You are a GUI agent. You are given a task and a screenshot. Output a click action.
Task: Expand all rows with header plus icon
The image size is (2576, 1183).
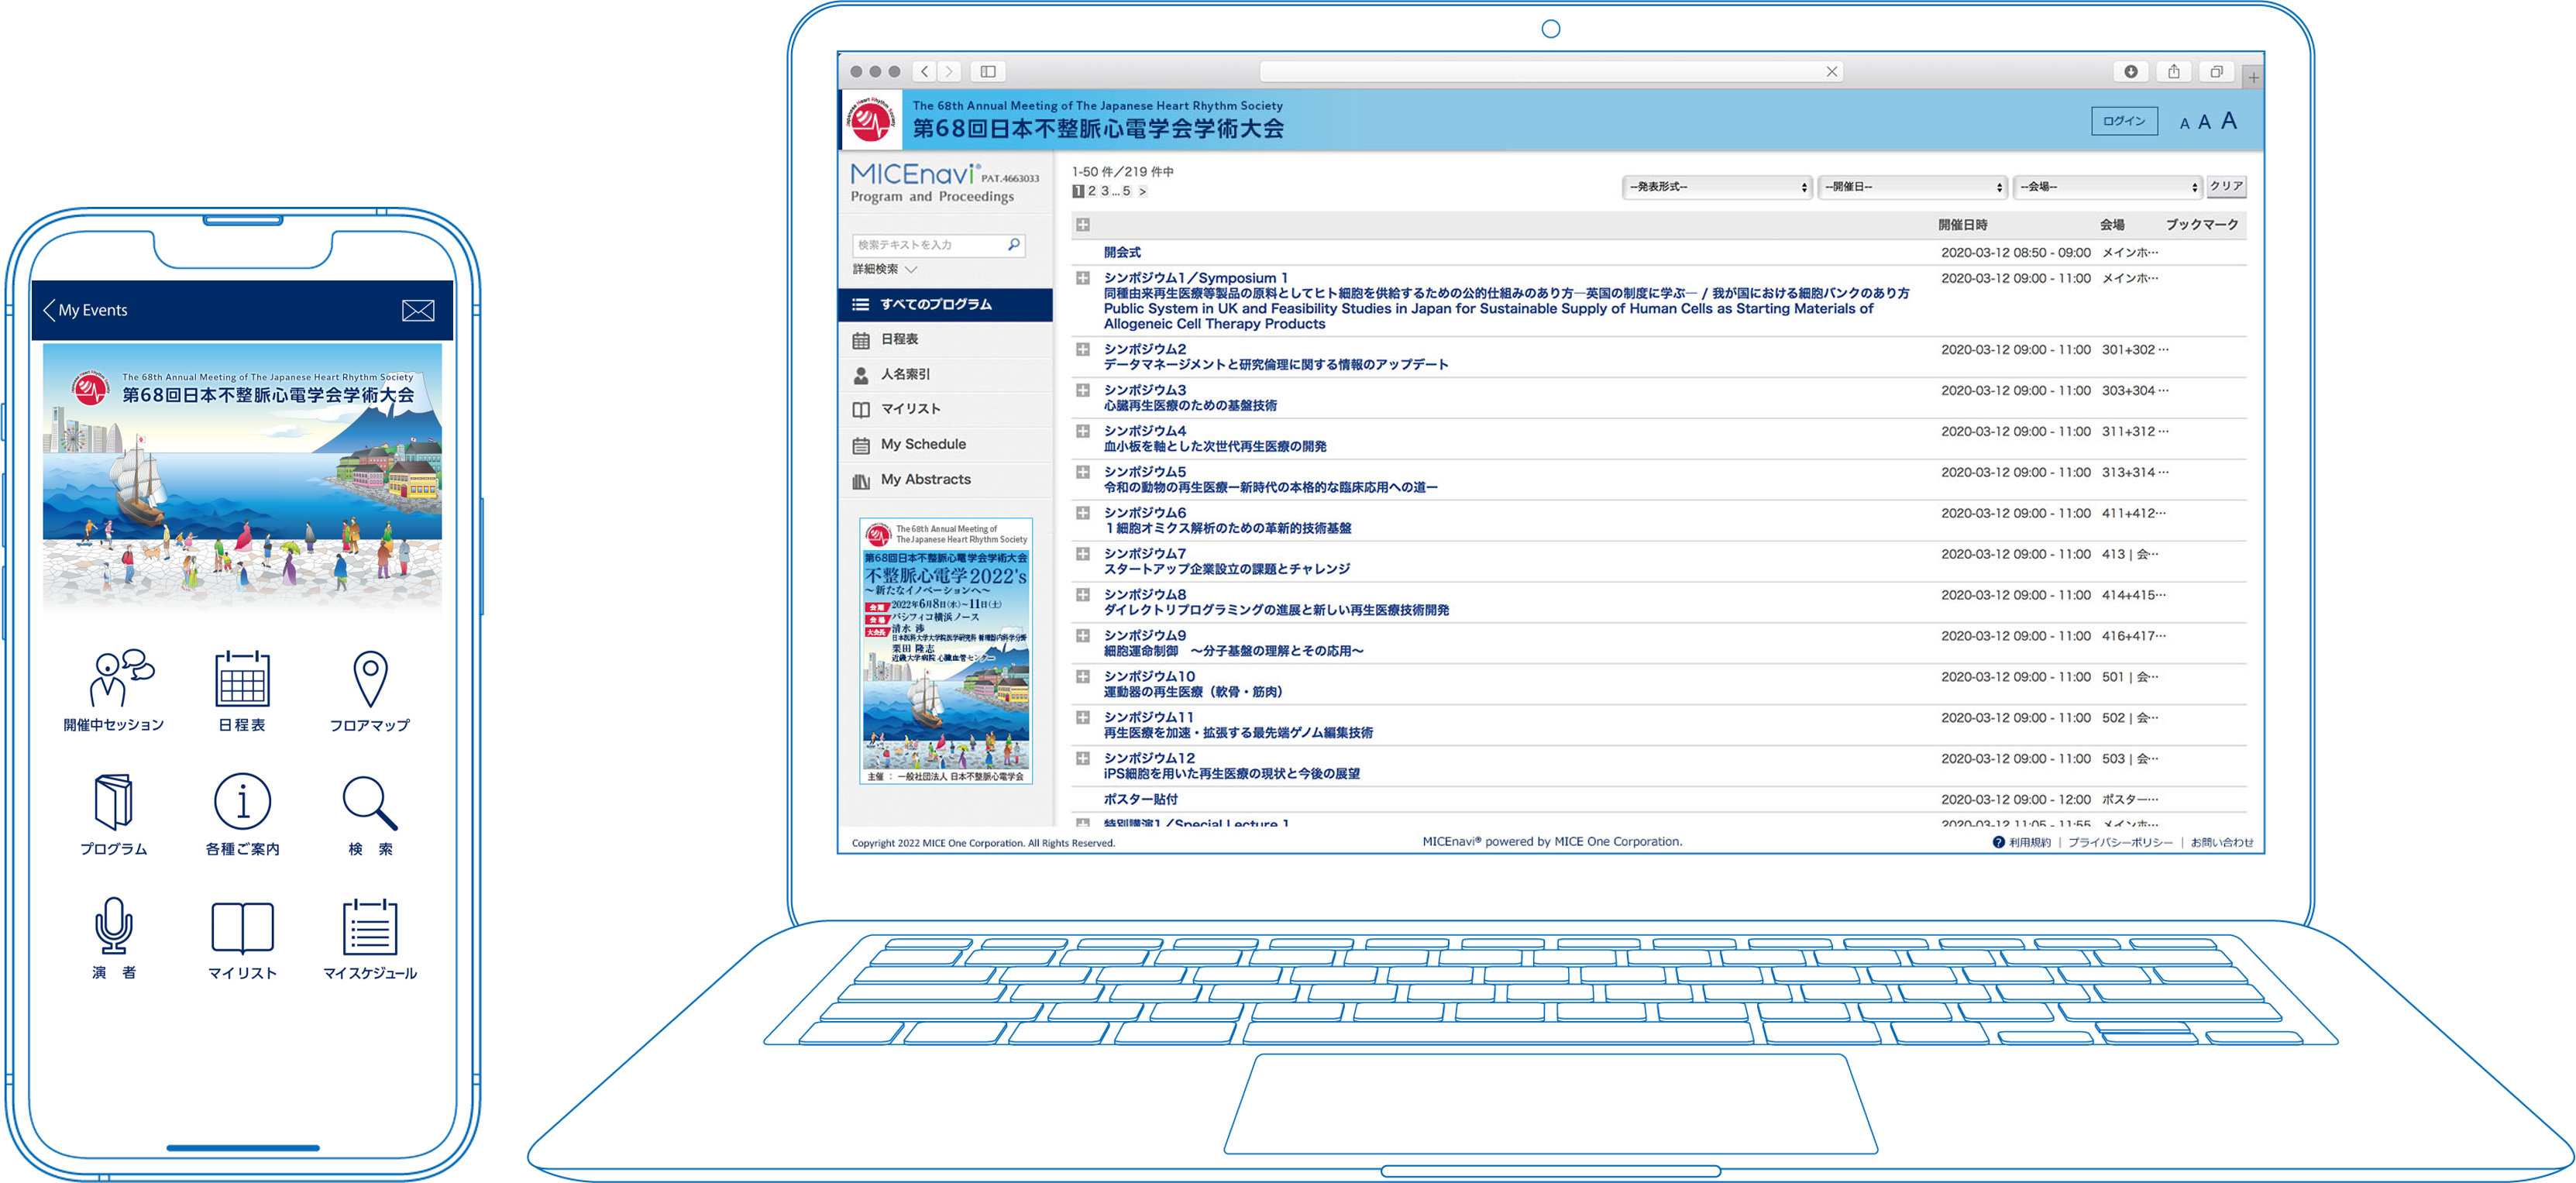click(x=1082, y=225)
